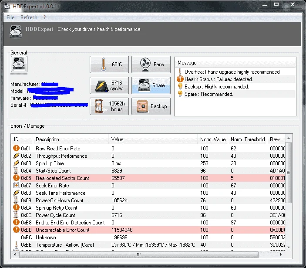Sort by the Value column header
The image size is (306, 268).
tap(153, 139)
